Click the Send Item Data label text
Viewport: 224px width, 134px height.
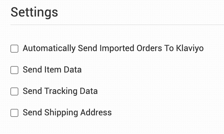click(x=52, y=70)
